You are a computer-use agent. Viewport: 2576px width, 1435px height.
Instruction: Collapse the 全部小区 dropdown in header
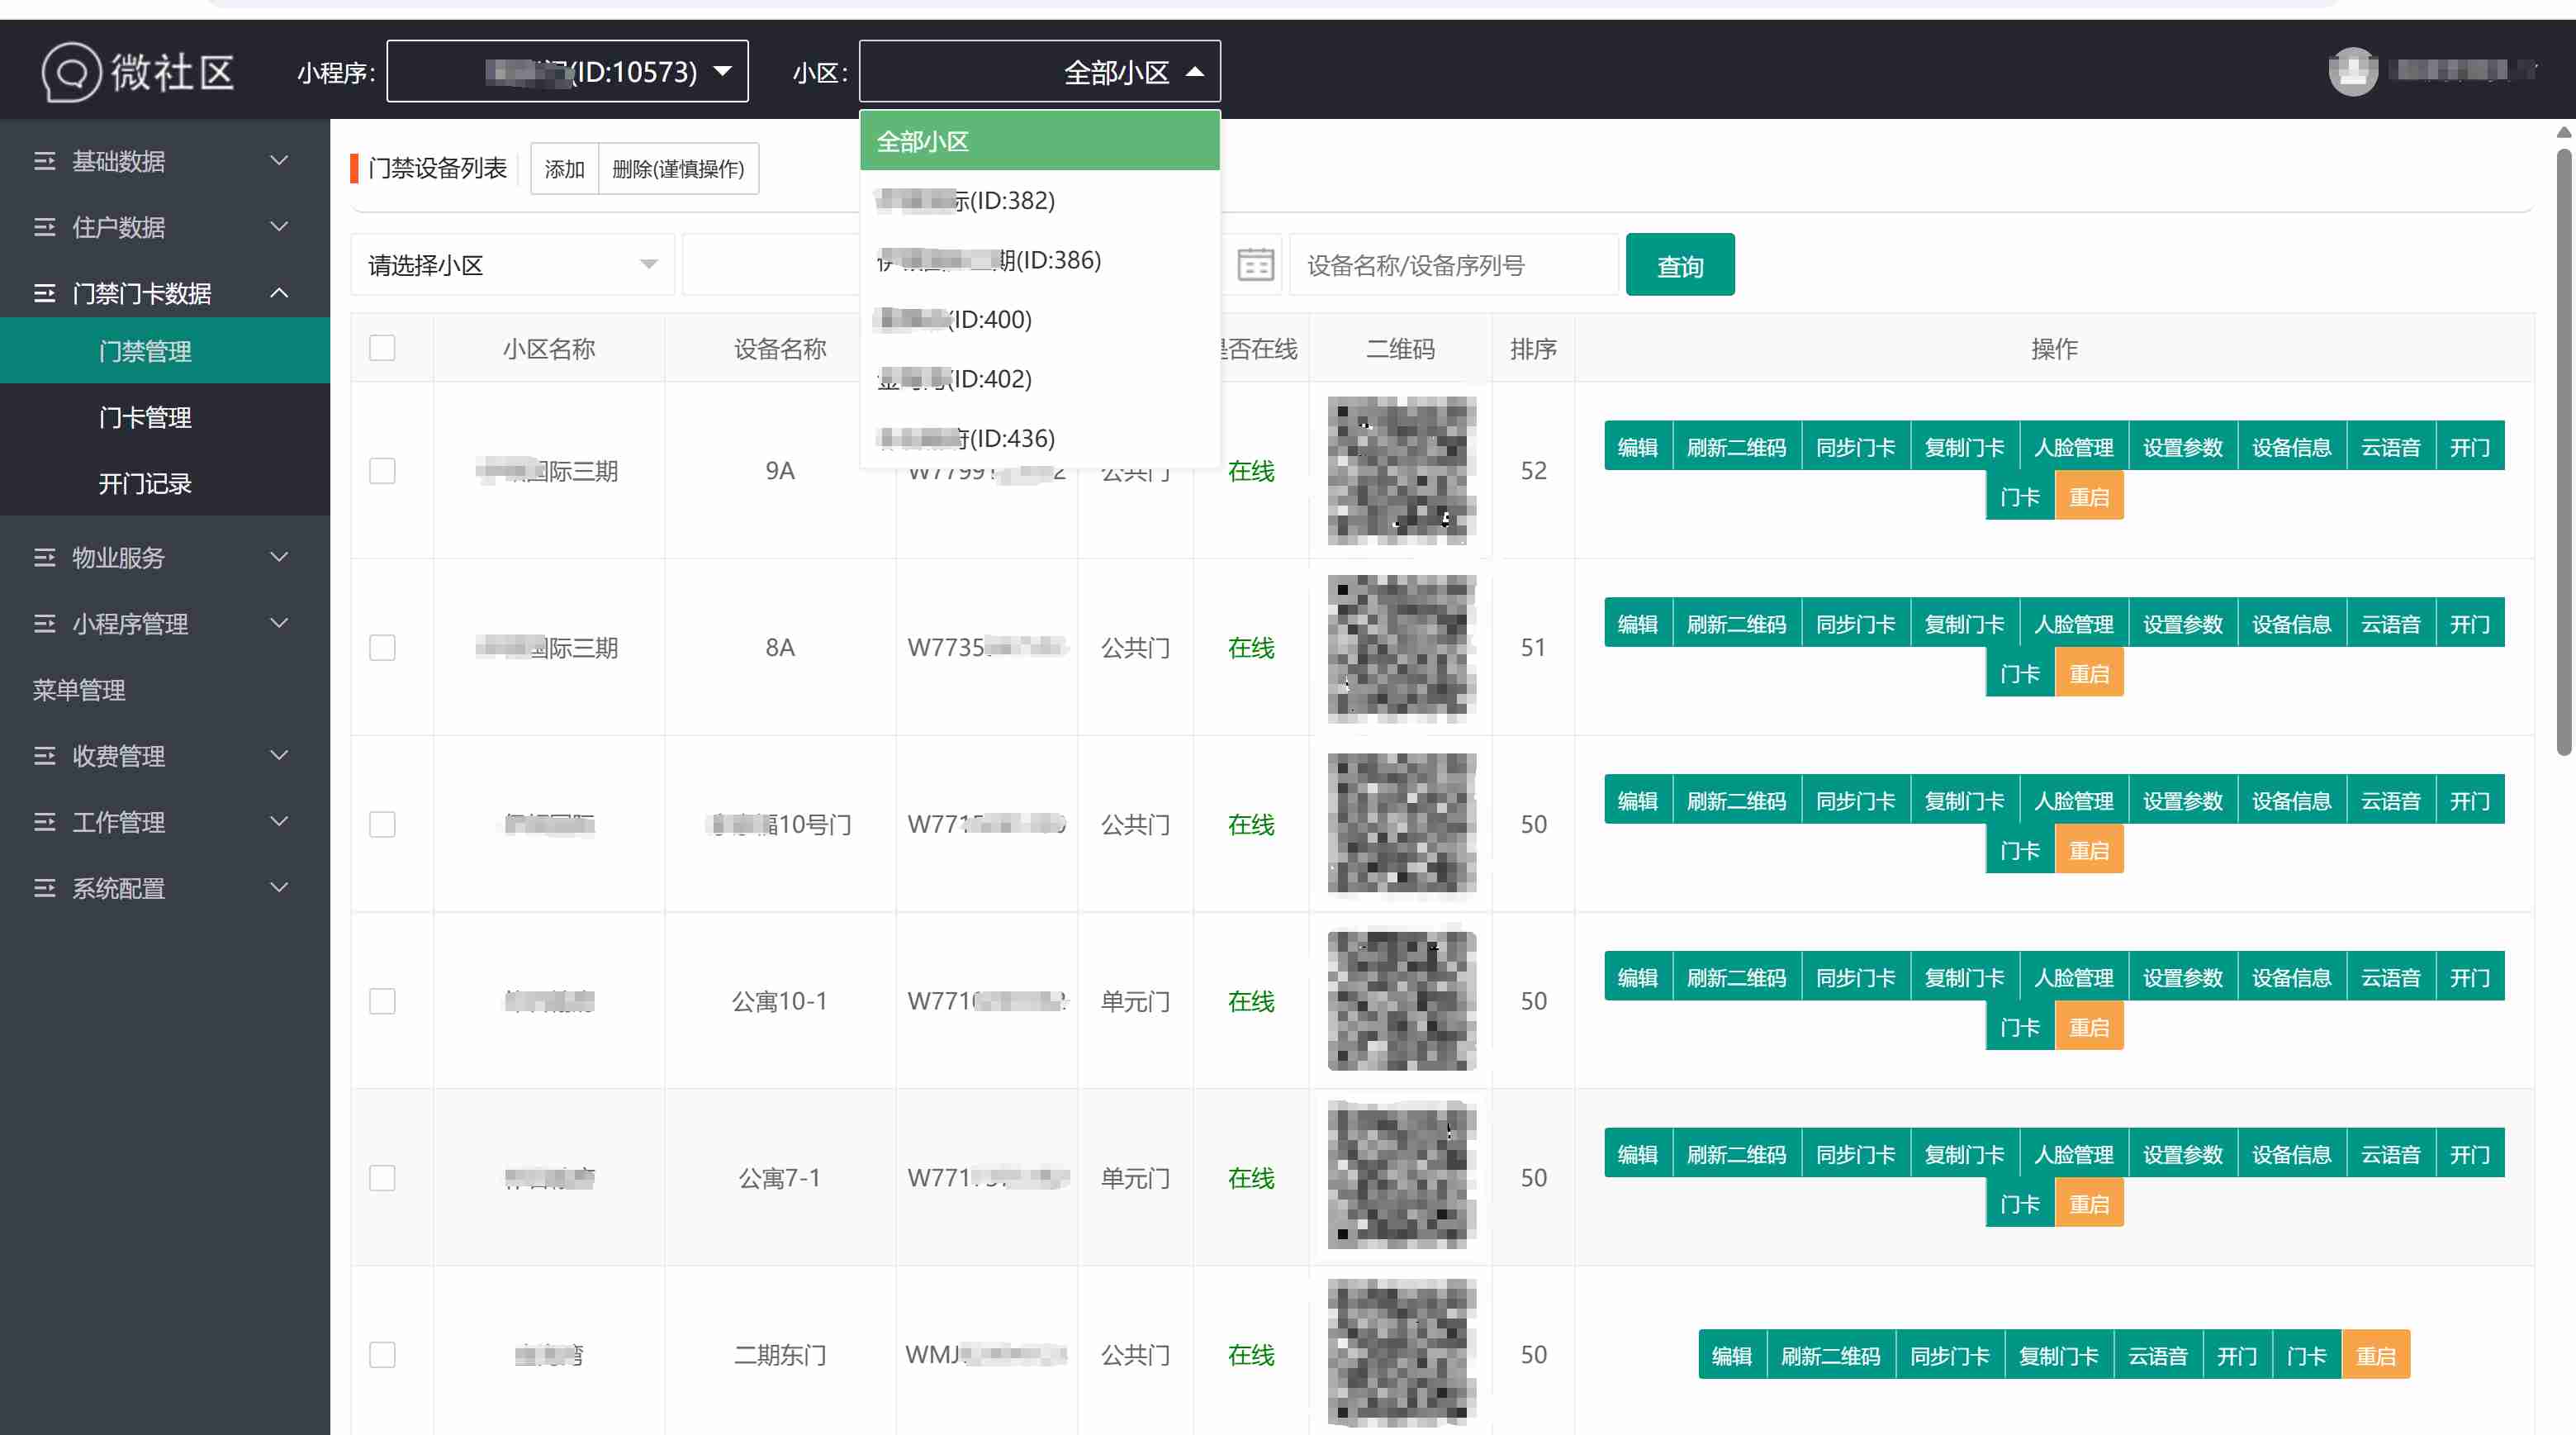click(1039, 71)
